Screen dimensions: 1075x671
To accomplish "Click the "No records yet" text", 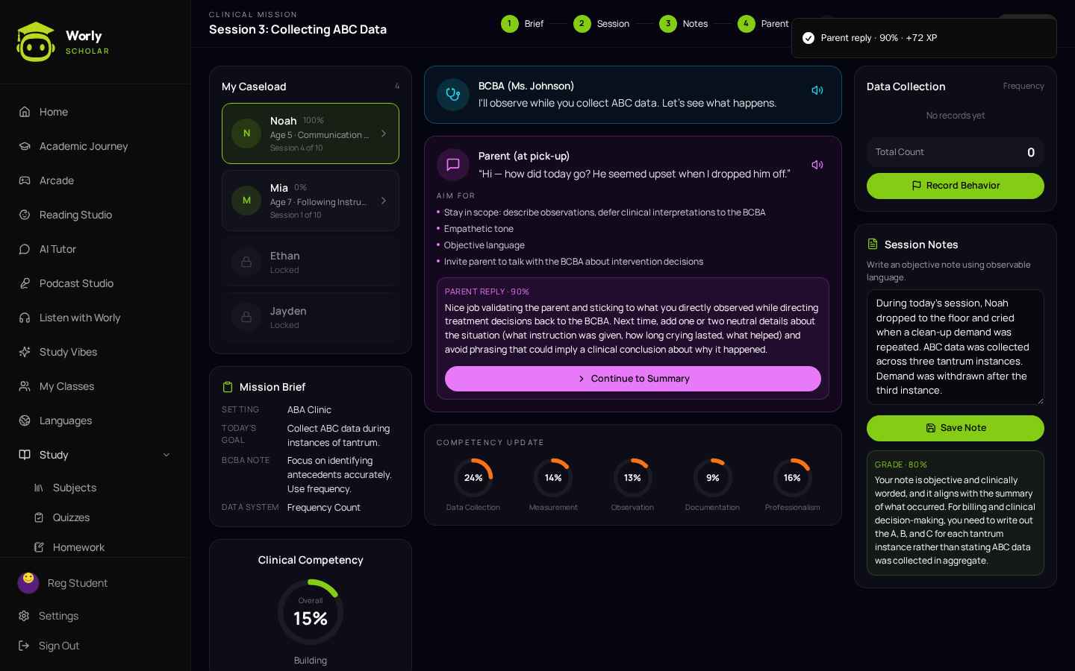I will click(956, 116).
